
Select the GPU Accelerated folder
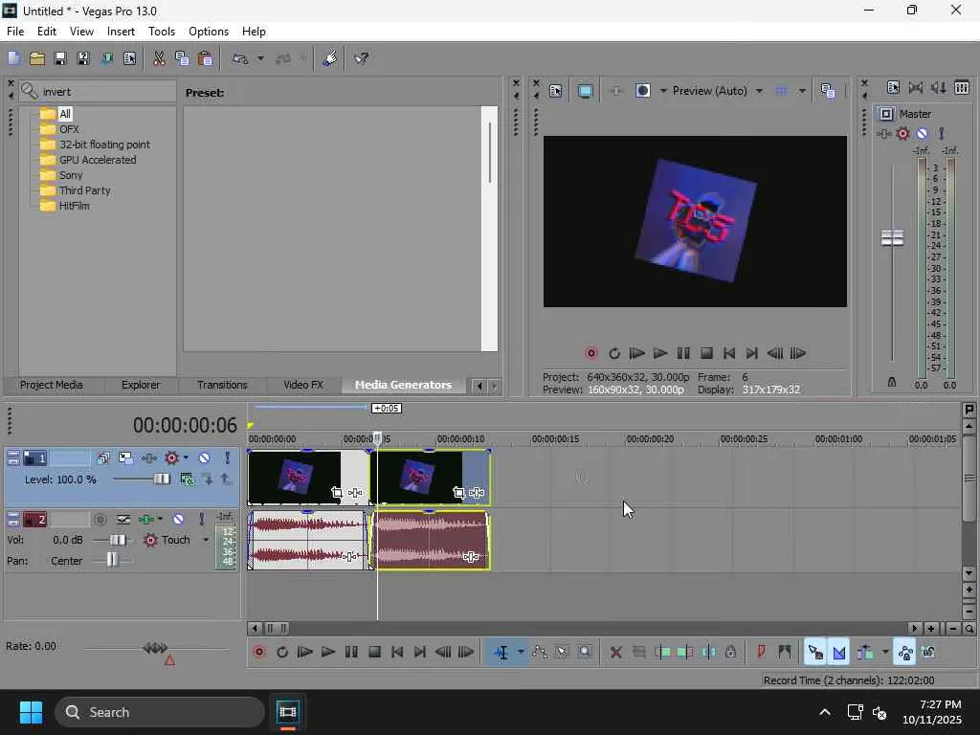pyautogui.click(x=98, y=160)
